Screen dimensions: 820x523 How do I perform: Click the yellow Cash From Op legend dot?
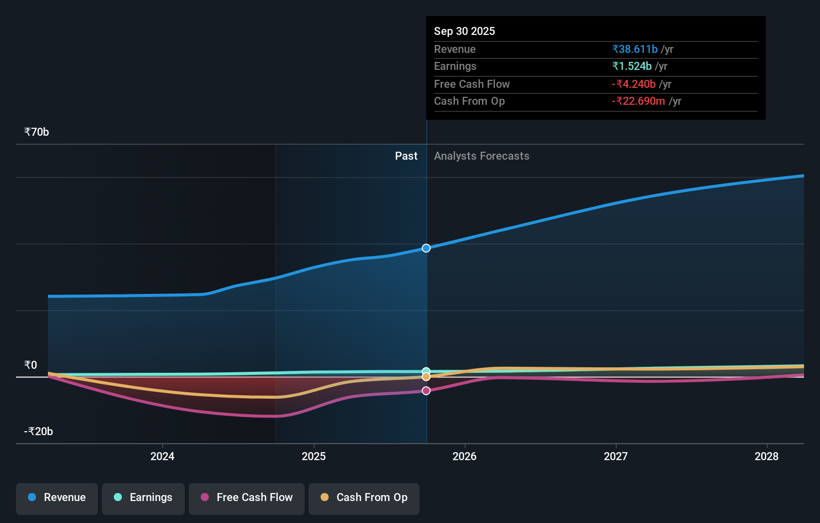pos(325,498)
